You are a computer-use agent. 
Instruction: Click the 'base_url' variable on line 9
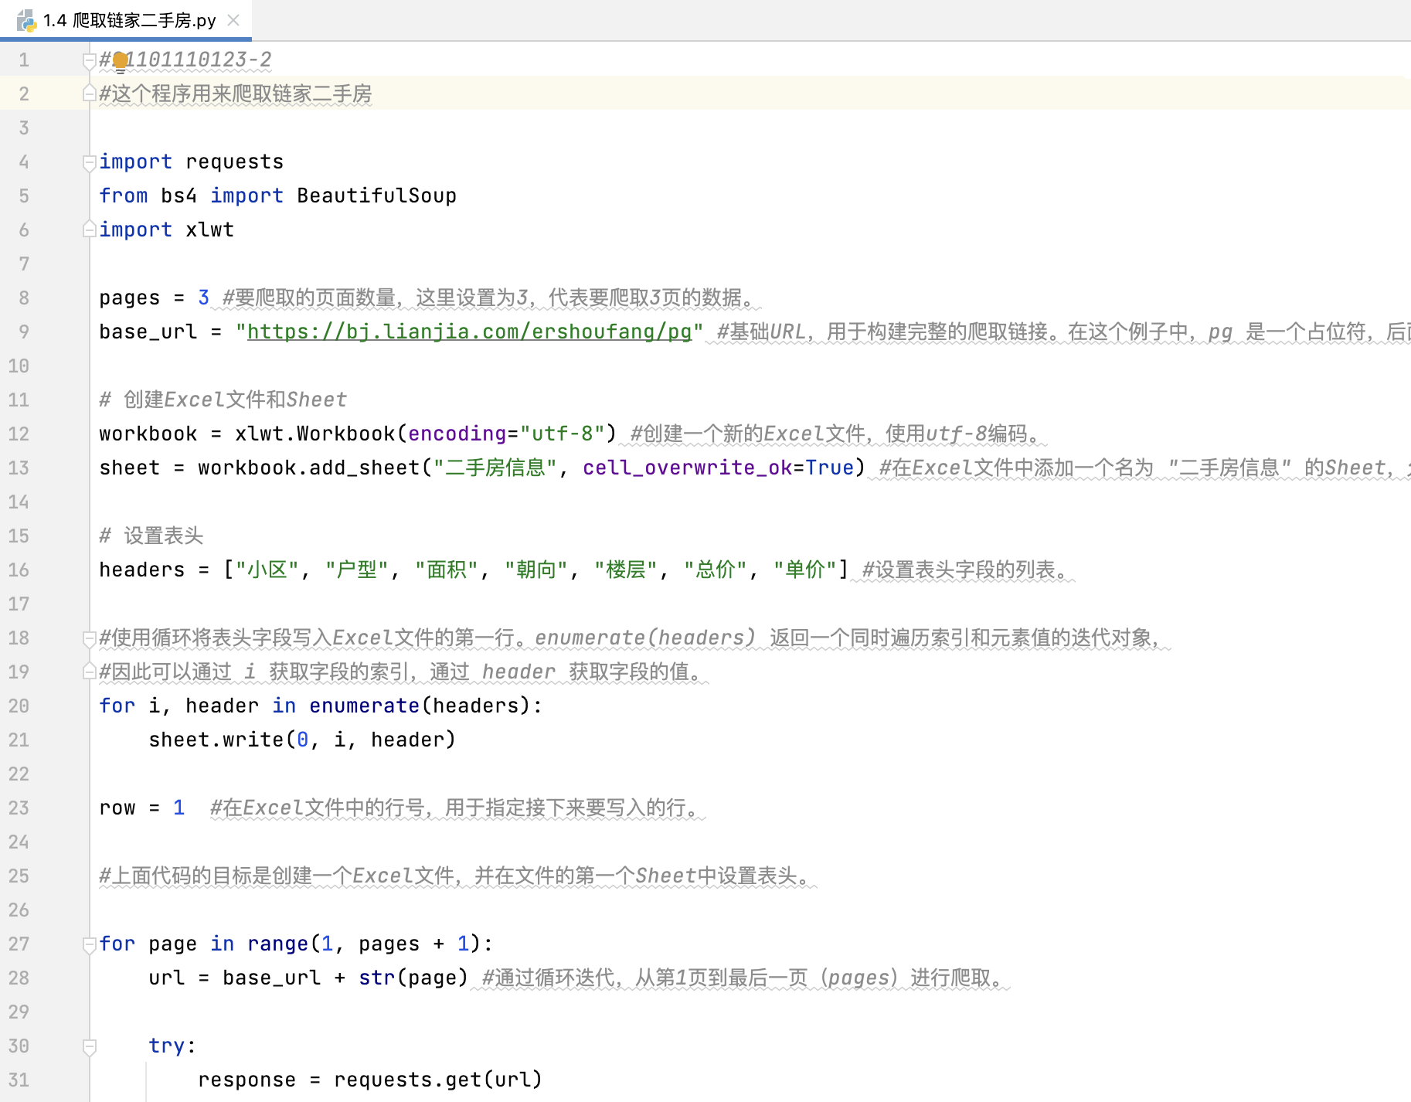click(148, 332)
